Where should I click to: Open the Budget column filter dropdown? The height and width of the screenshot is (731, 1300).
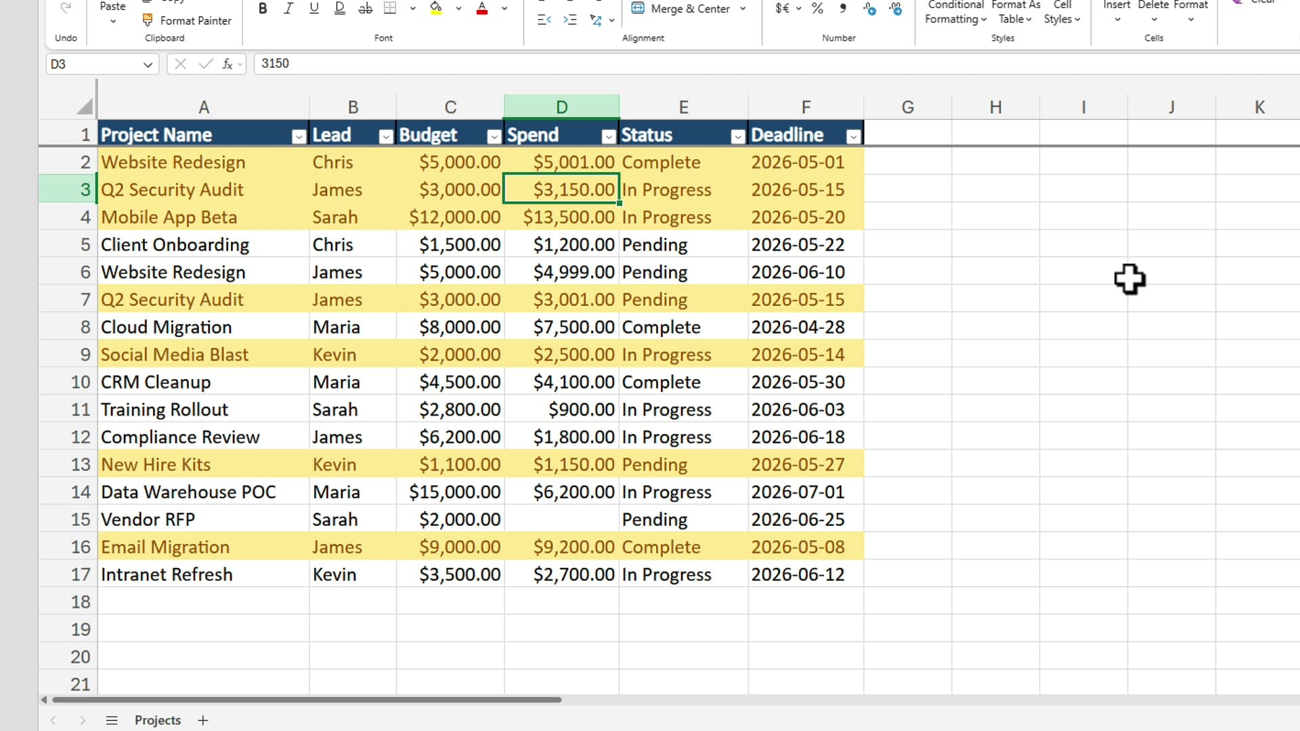494,137
